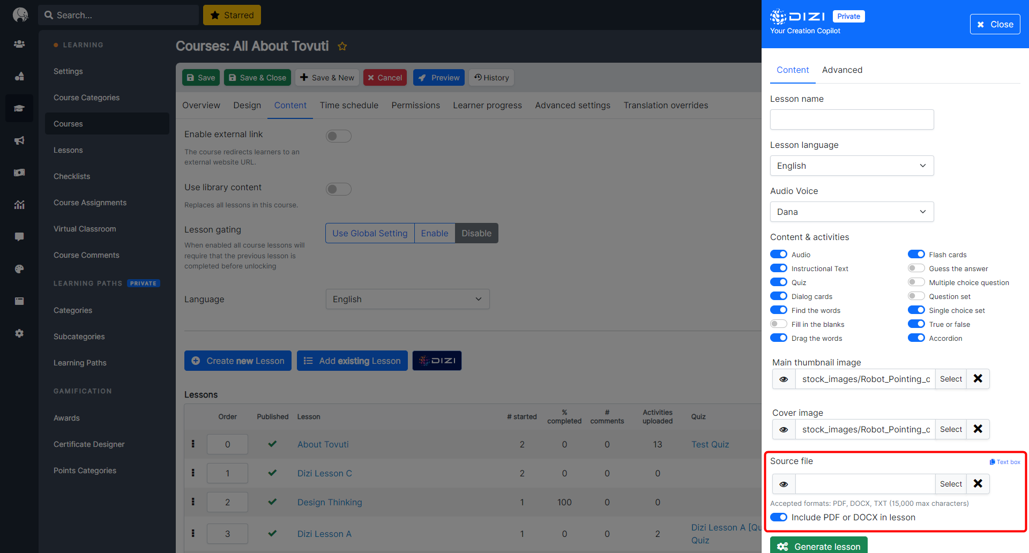This screenshot has height=553, width=1029.
Task: Click order field for Dizi Lesson C
Action: pos(227,473)
